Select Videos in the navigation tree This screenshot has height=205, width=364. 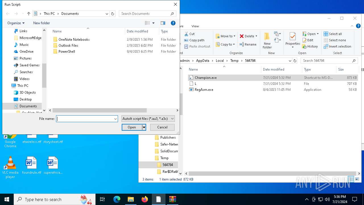24,79
